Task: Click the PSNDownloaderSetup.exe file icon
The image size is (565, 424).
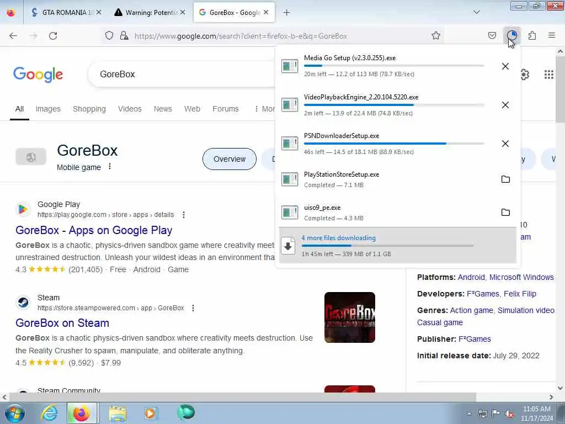Action: point(290,144)
